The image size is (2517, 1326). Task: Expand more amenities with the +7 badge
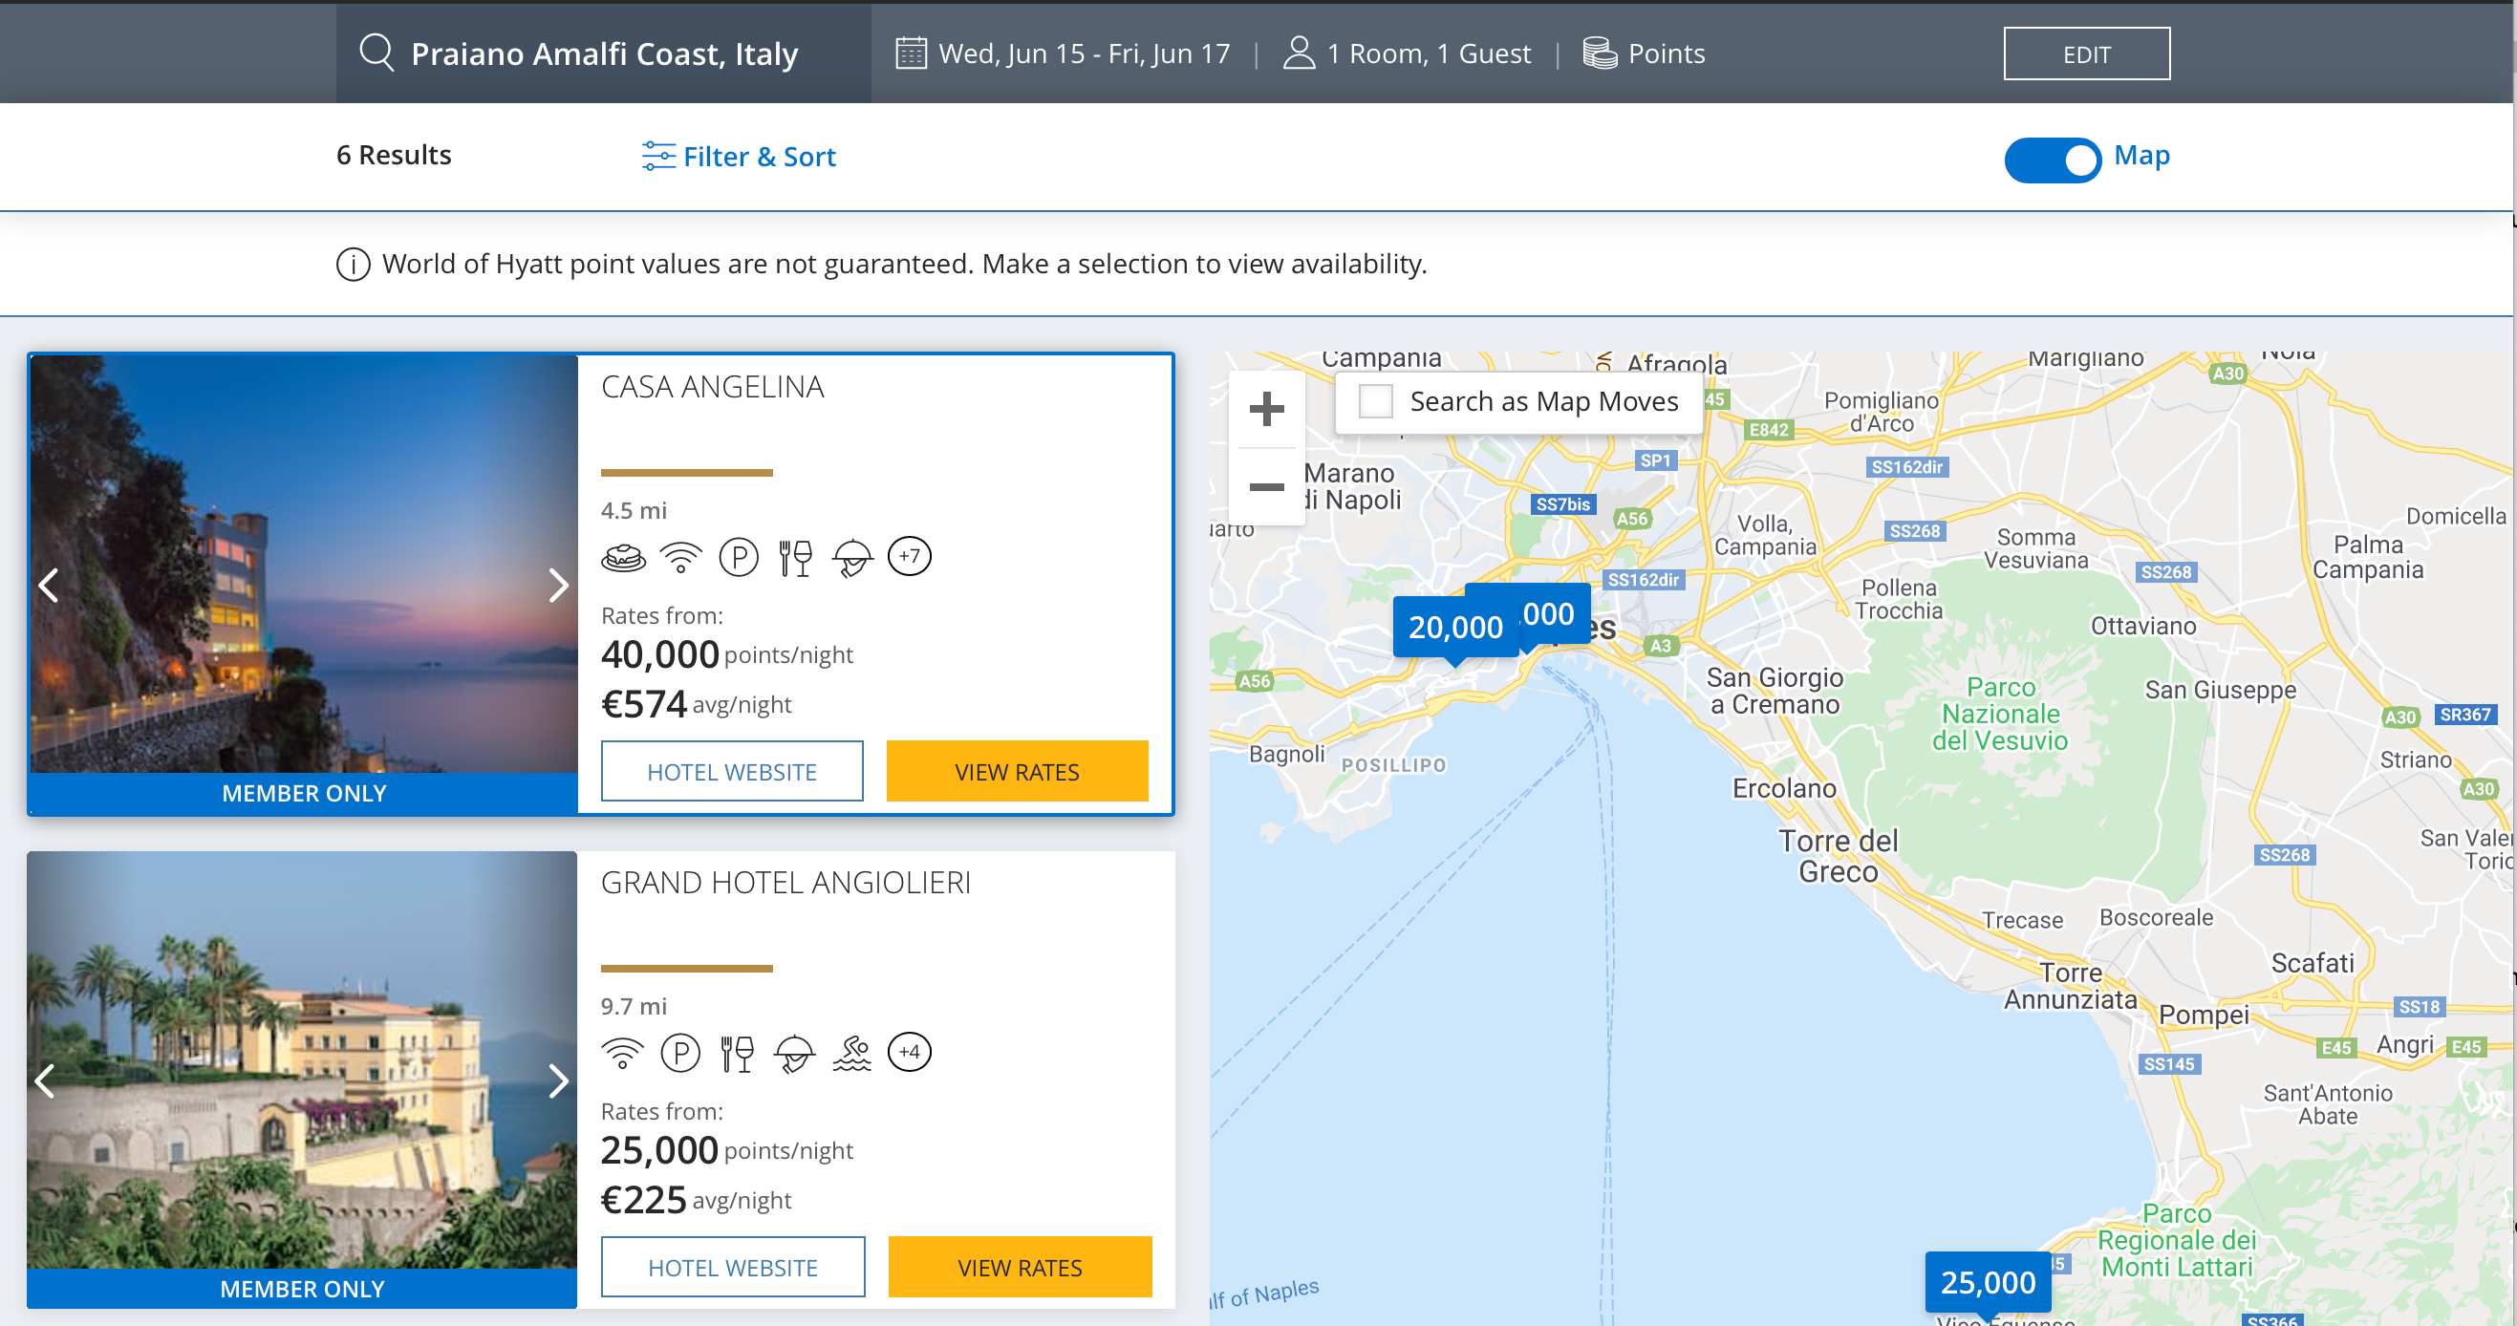coord(910,556)
